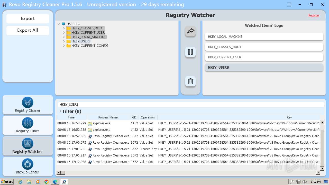The image size is (329, 185).
Task: Click the network tray icon
Action: coord(298,182)
